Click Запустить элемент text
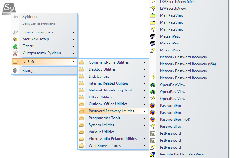 tap(39, 23)
